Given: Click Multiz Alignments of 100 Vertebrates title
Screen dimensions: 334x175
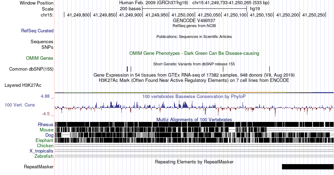Looking at the screenshot, I should (x=194, y=119).
